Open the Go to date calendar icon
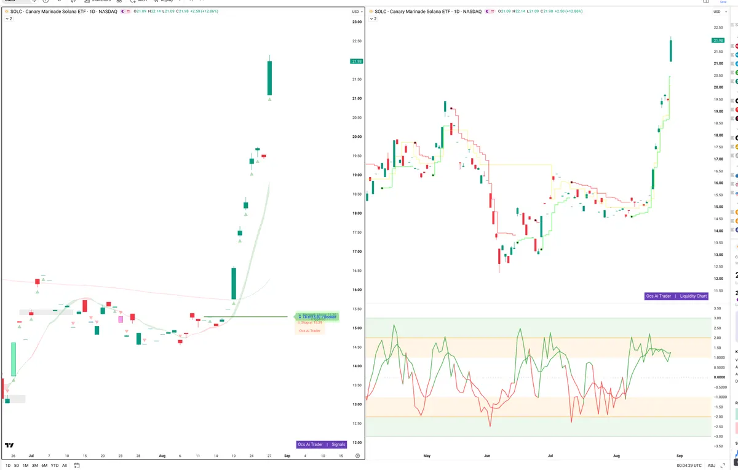 click(x=77, y=466)
